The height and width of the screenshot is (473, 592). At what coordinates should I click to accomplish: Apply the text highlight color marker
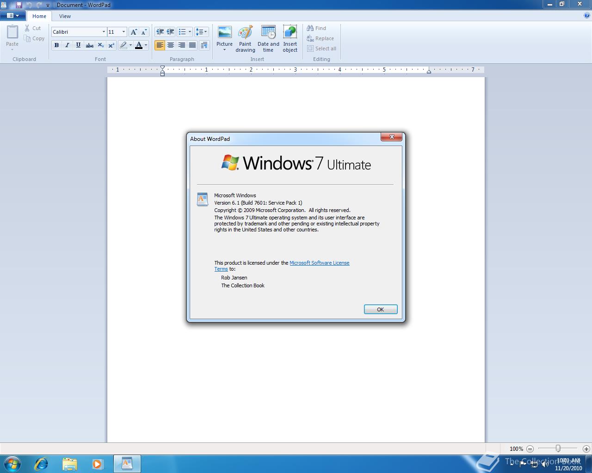(123, 45)
